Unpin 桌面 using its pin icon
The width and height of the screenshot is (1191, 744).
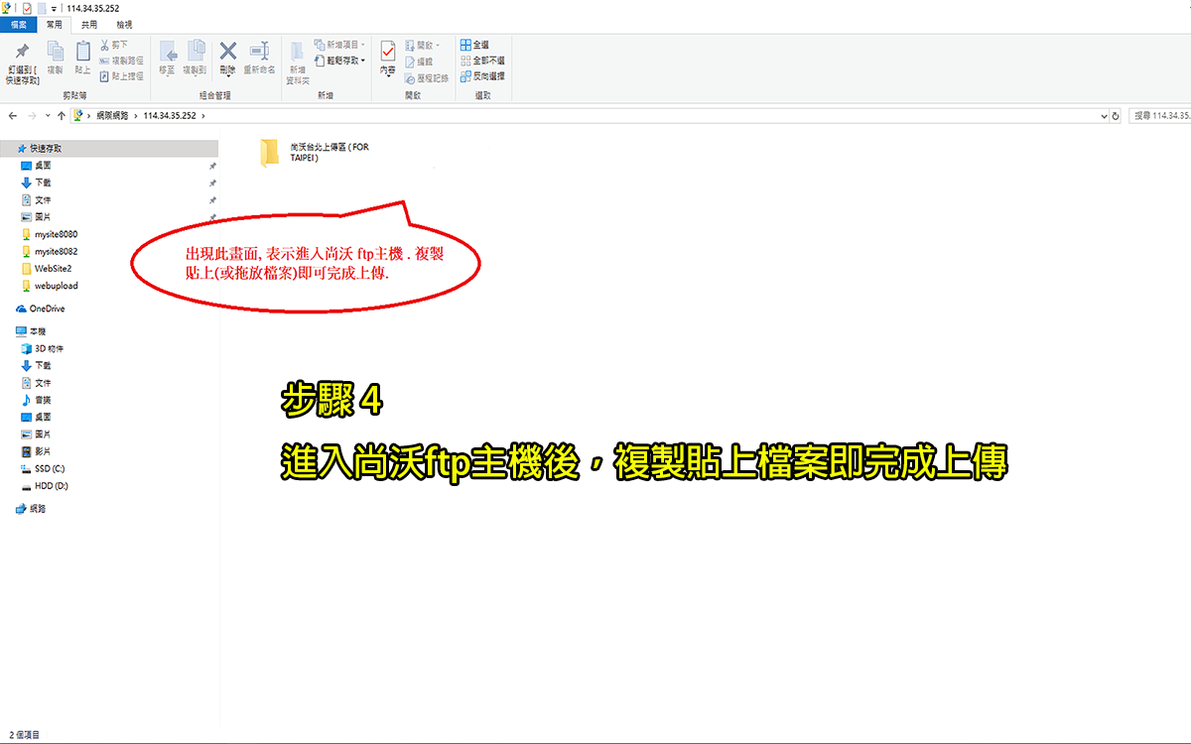click(x=211, y=167)
